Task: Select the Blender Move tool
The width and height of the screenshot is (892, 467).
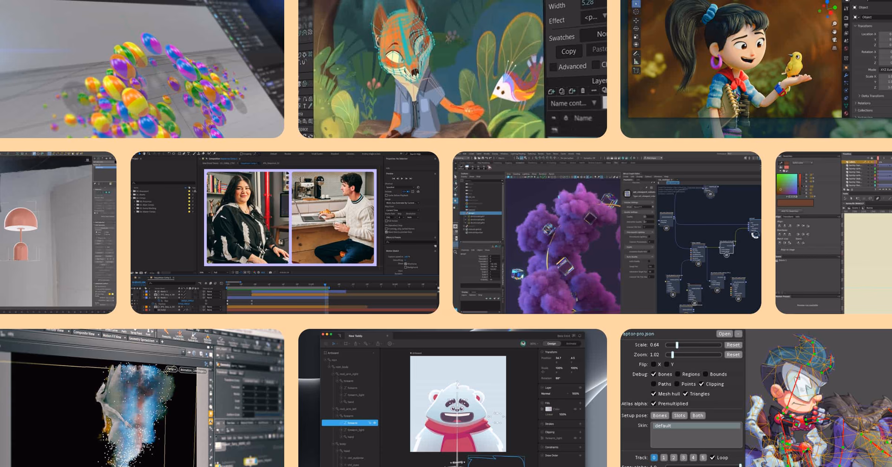Action: [636, 20]
